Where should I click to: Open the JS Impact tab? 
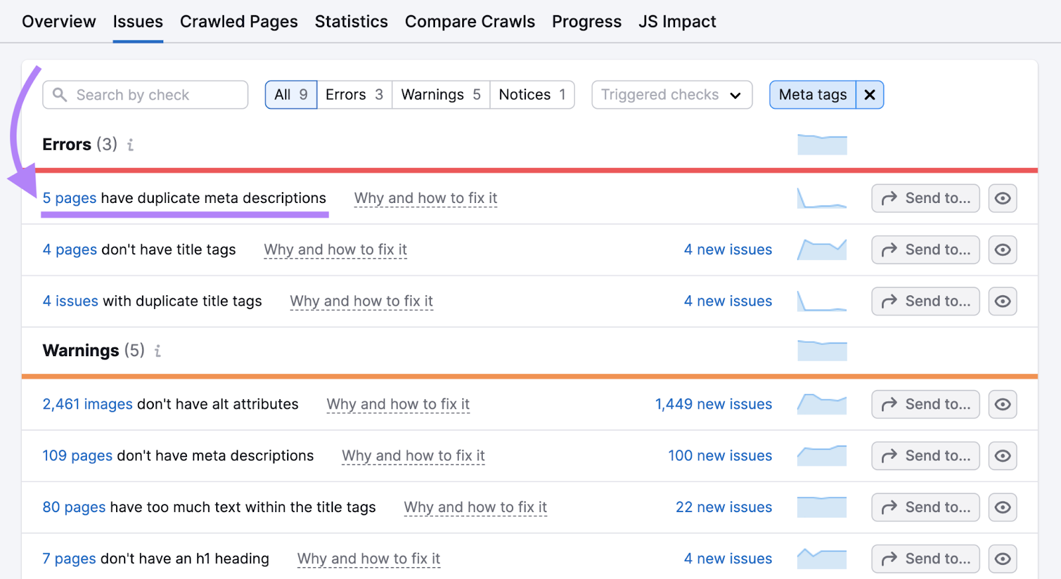(x=677, y=22)
